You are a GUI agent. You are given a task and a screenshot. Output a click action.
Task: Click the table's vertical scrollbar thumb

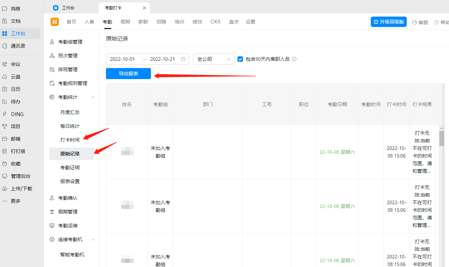click(441, 138)
